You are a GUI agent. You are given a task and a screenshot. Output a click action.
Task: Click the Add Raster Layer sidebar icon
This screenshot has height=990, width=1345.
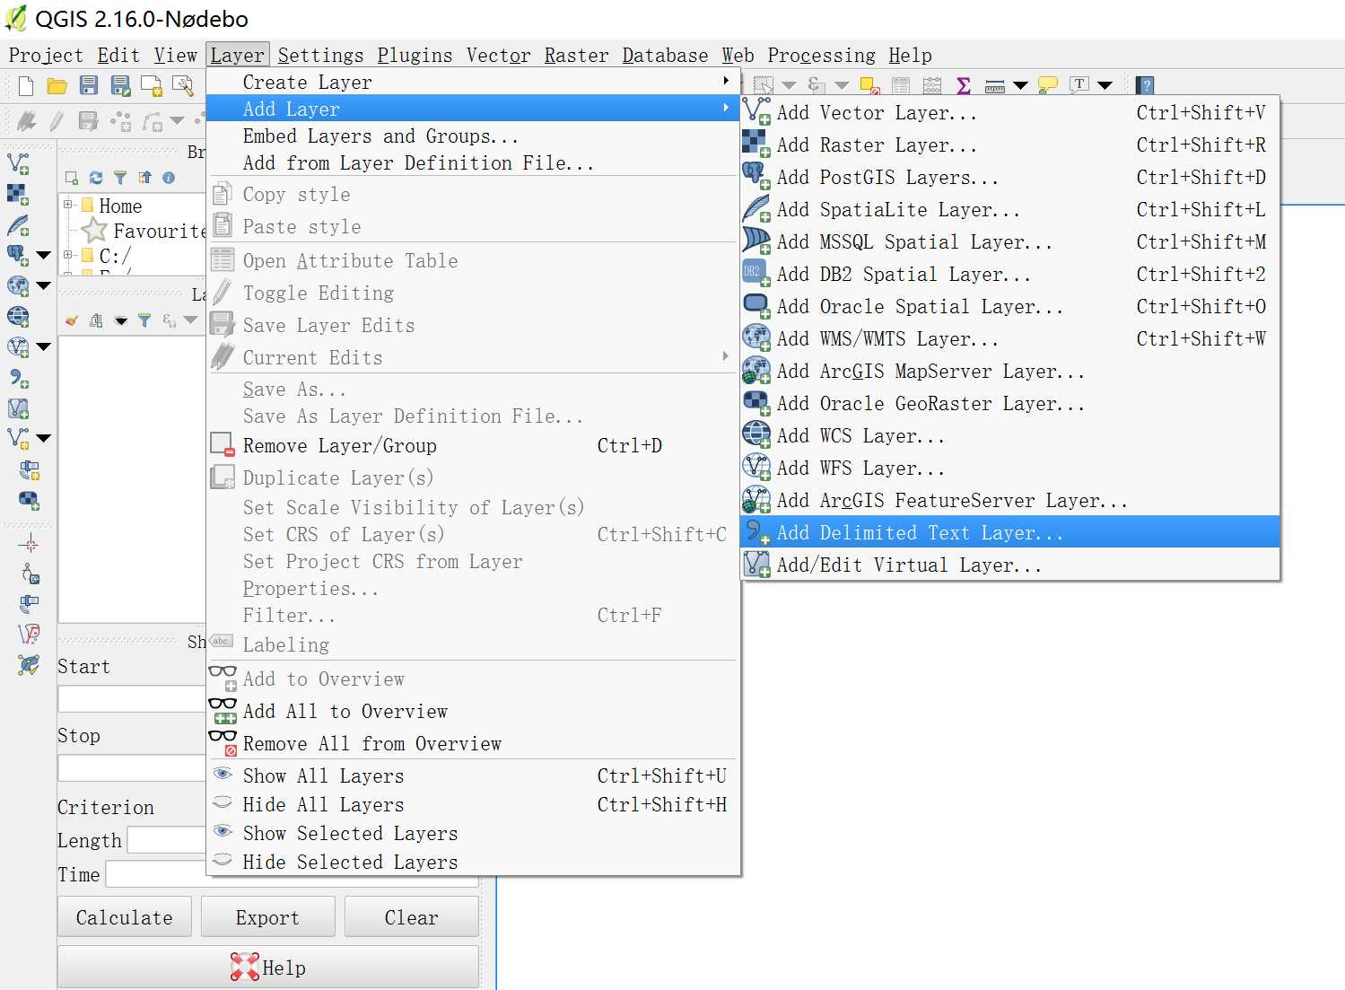[x=18, y=194]
